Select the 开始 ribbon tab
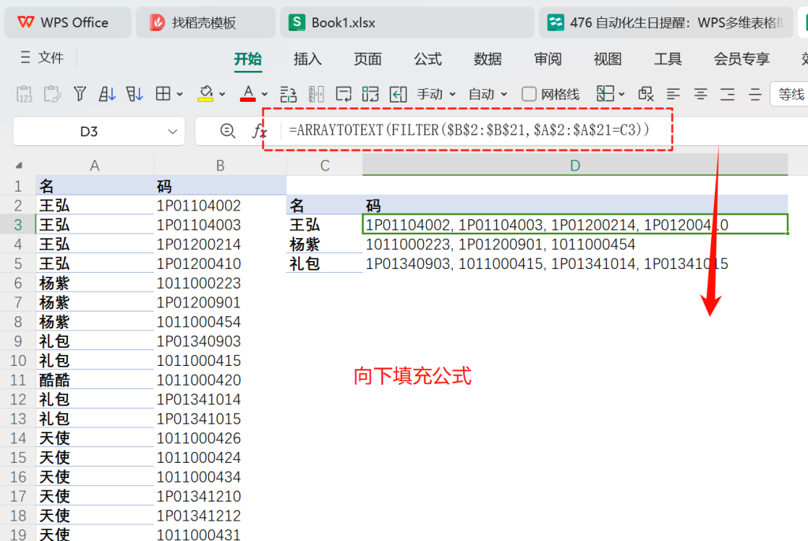The width and height of the screenshot is (808, 541). (248, 58)
